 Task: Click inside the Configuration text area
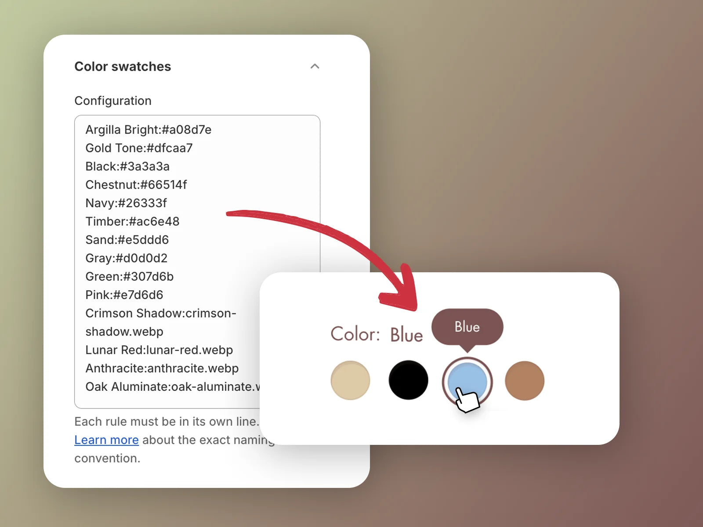tap(197, 262)
